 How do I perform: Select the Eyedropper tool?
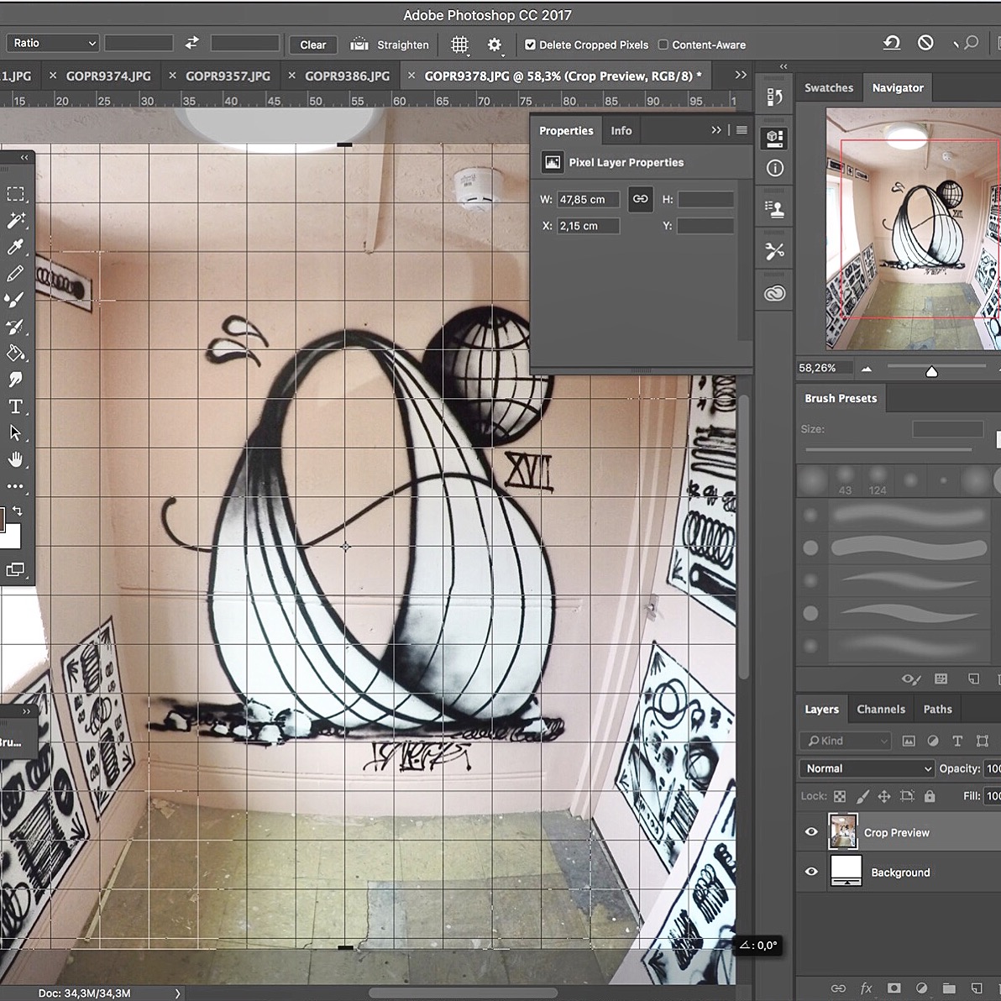click(x=15, y=247)
